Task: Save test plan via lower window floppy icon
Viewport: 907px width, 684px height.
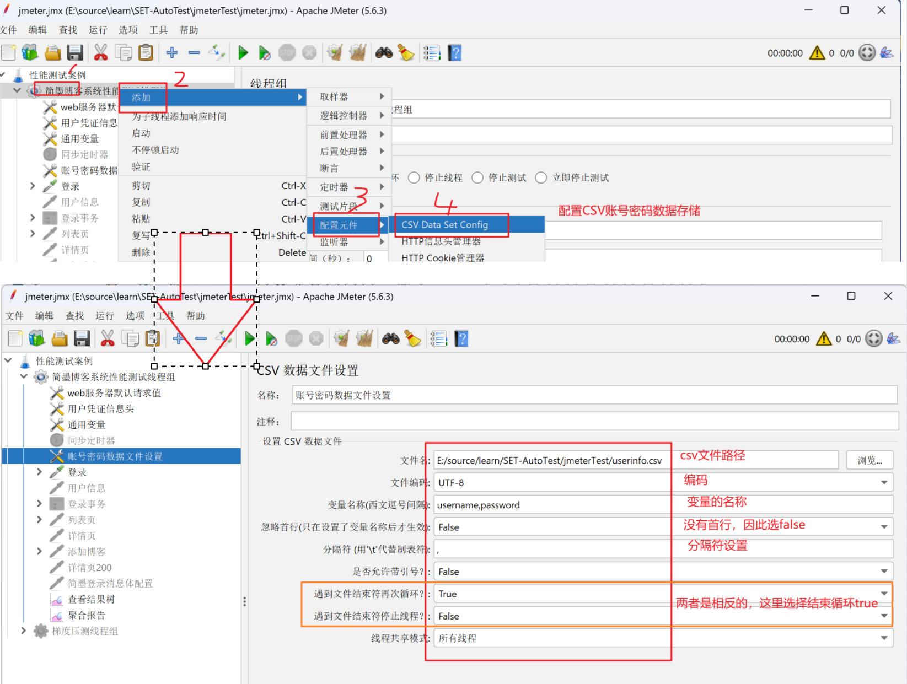Action: [x=82, y=338]
